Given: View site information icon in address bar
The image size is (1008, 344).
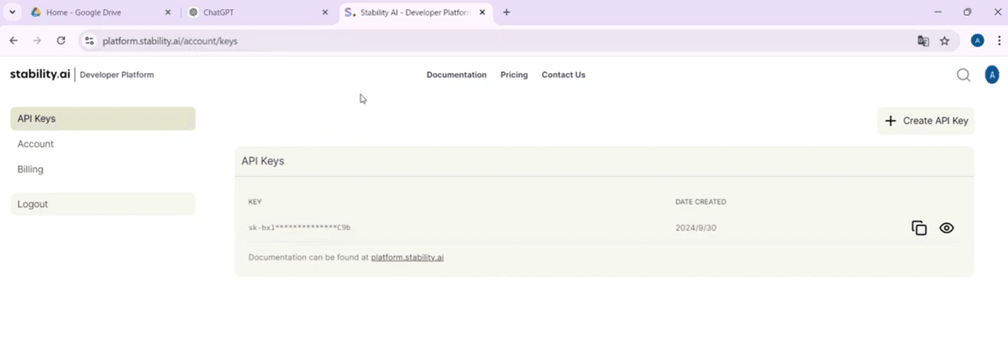Looking at the screenshot, I should [x=90, y=40].
